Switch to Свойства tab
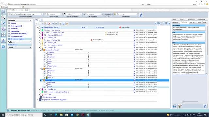This screenshot has height=117, width=209. tap(175, 22)
